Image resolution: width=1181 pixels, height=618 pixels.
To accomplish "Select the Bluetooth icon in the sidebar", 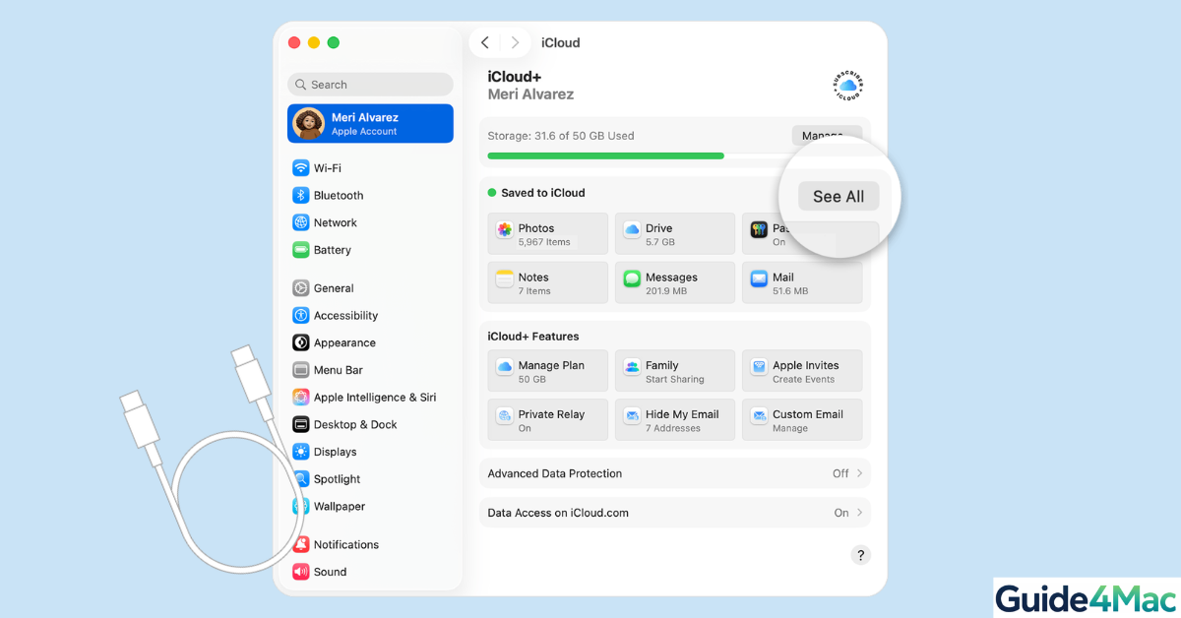I will (x=299, y=195).
